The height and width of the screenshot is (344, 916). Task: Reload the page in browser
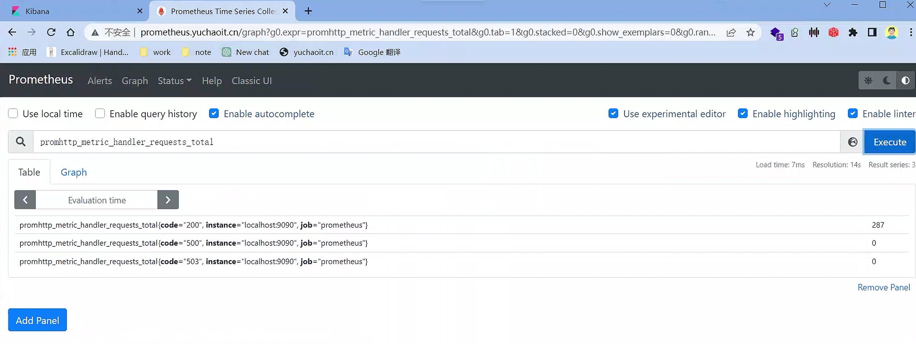coord(51,32)
